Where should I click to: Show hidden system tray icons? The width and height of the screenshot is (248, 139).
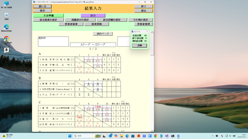pos(213,136)
